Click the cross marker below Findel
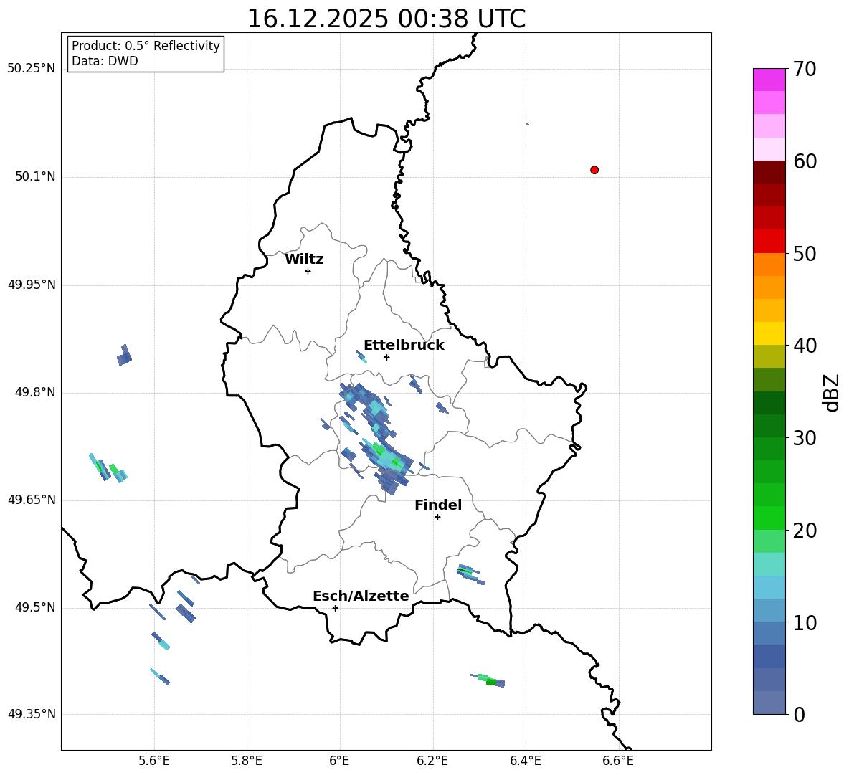The height and width of the screenshot is (775, 849). coord(437,518)
